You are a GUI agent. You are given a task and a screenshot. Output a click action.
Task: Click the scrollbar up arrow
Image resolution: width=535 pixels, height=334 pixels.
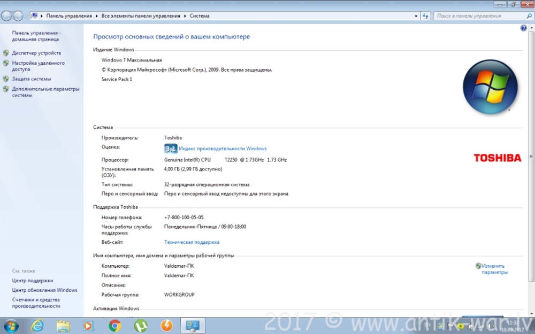click(531, 28)
